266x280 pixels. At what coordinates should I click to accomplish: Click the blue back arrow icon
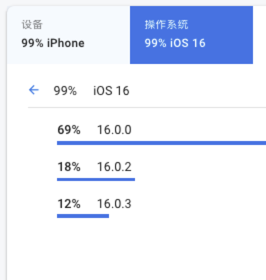point(33,90)
